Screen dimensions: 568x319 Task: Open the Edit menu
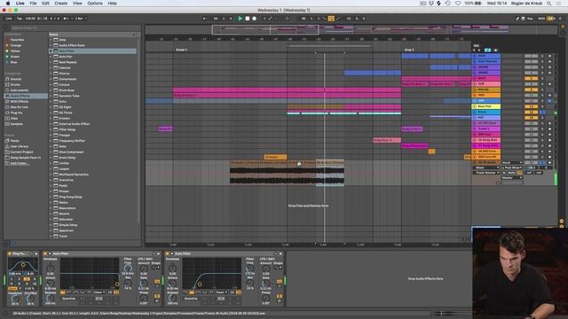(x=45, y=4)
